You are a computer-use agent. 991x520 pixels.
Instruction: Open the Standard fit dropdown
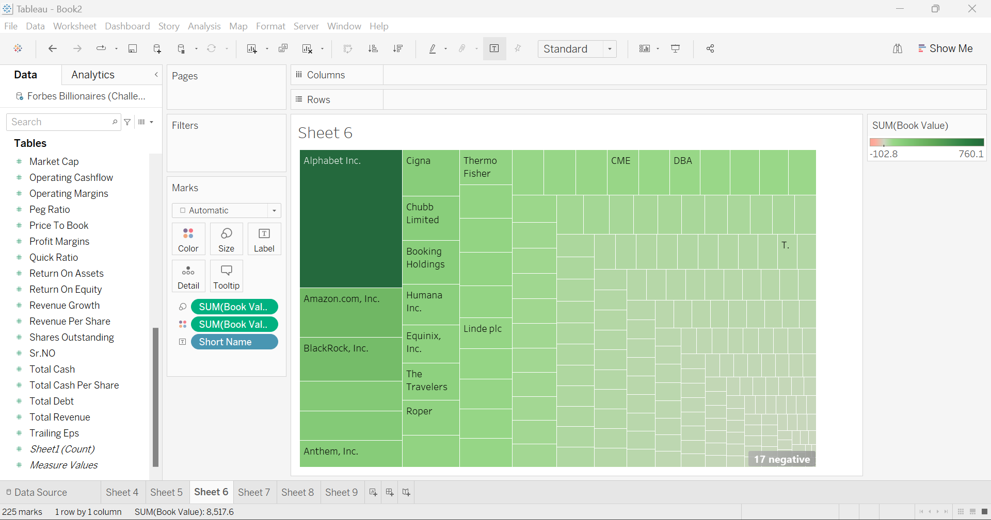coord(577,48)
